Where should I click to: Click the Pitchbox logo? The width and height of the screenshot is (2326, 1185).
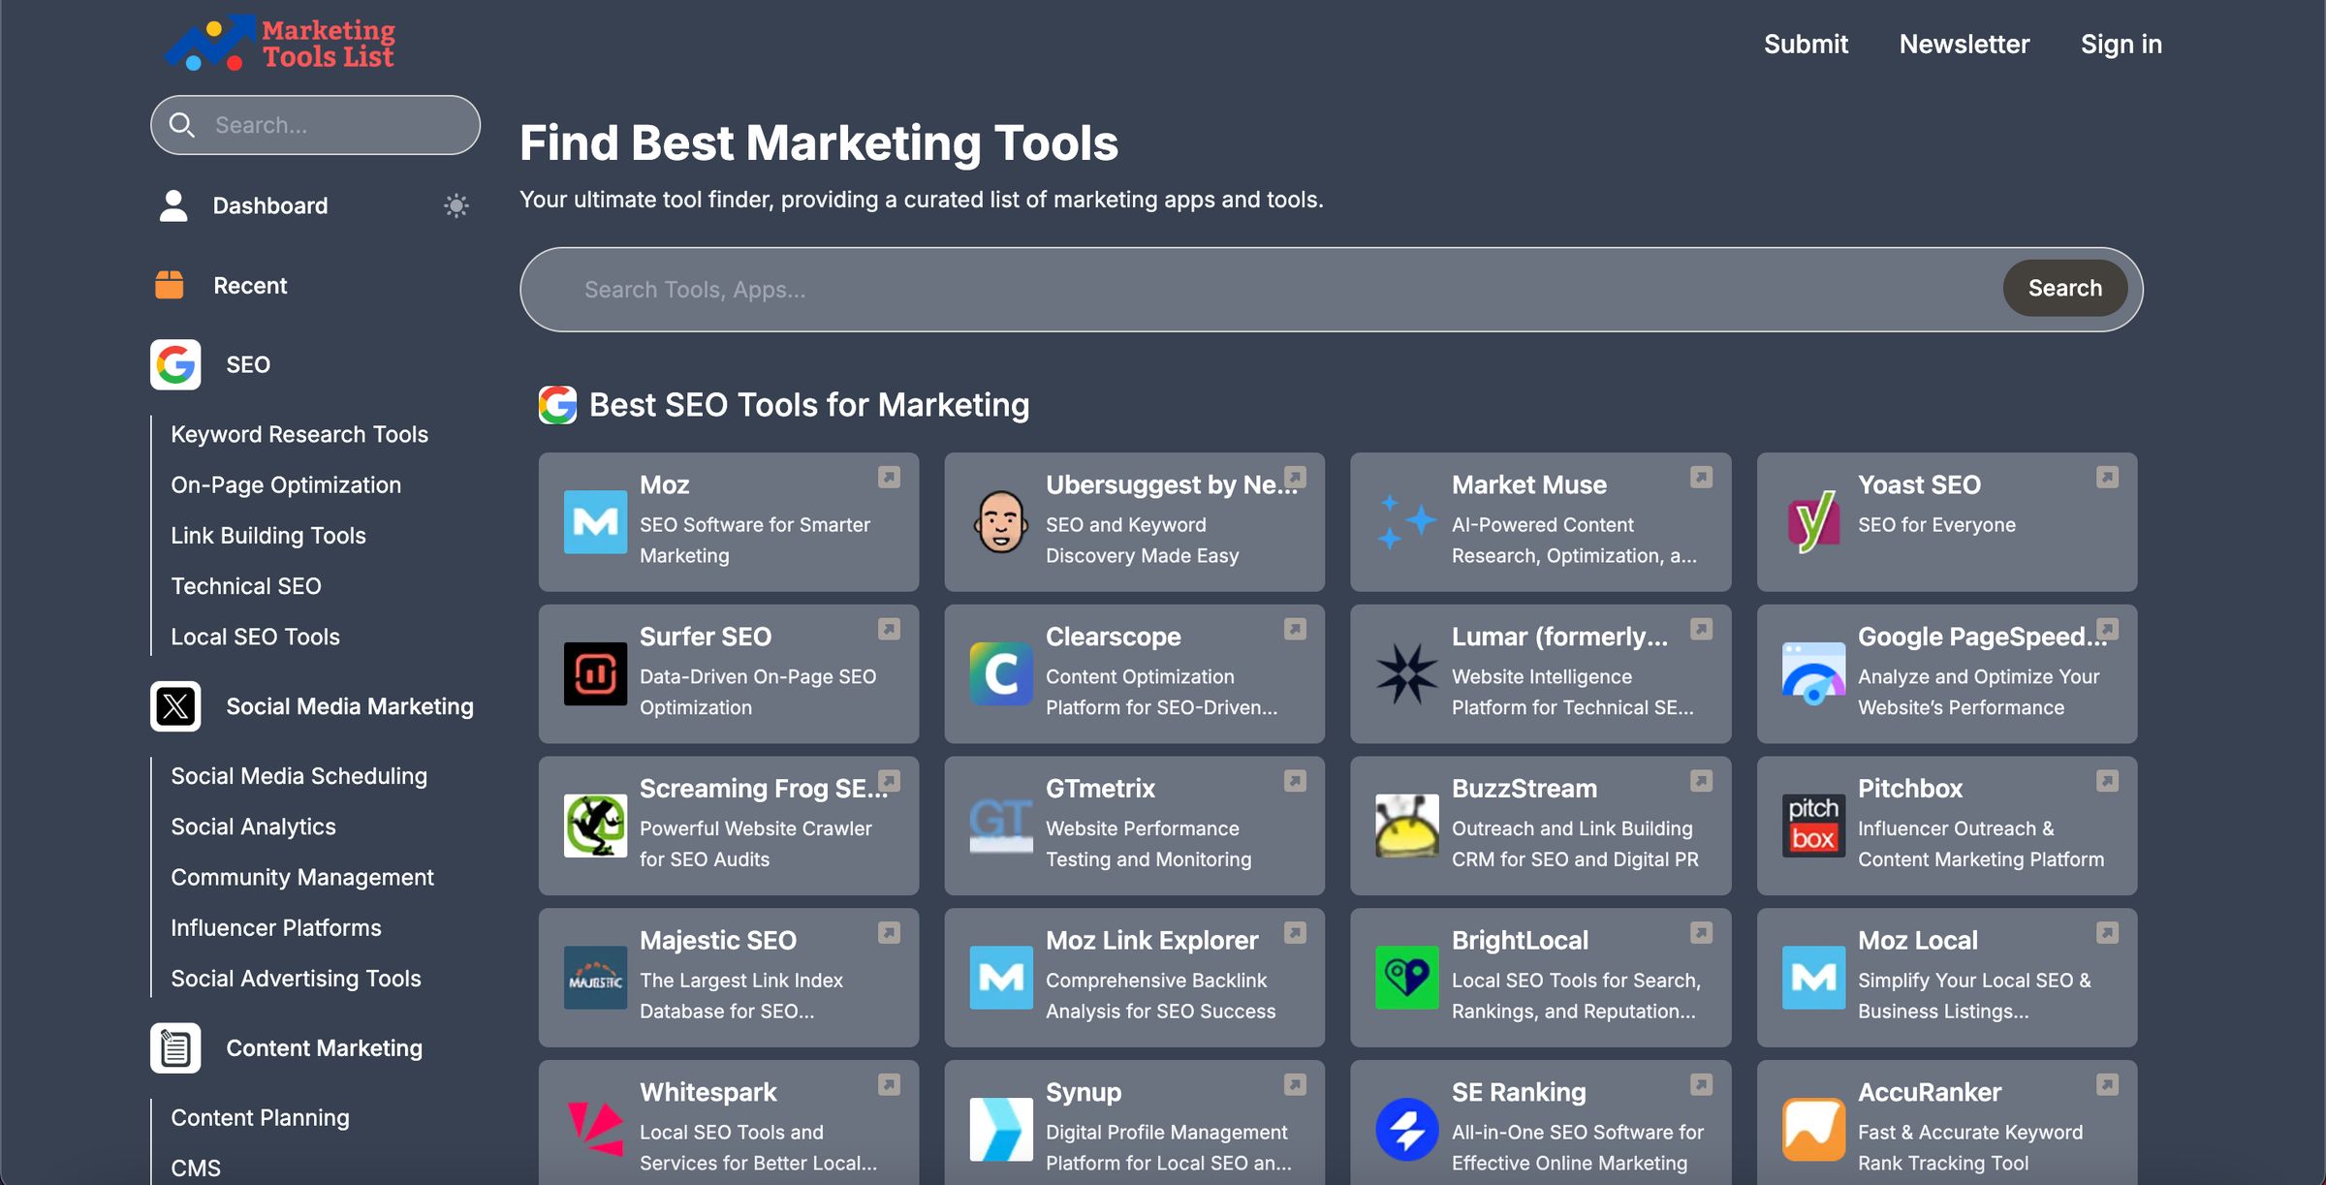point(1813,826)
